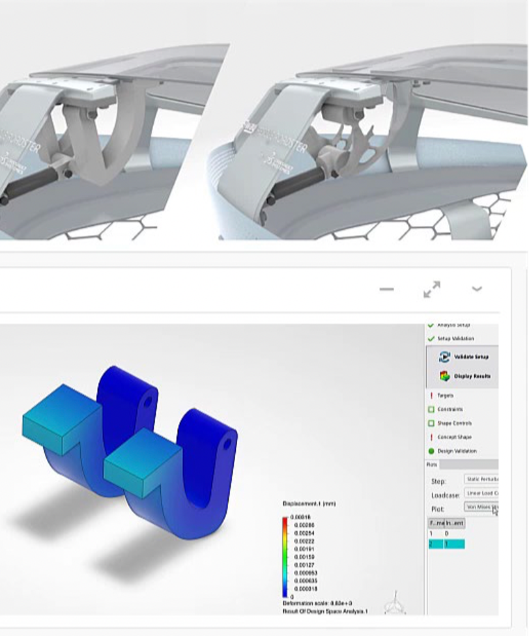Click the Displacement.1 (mm) legend title
This screenshot has height=636, width=529.
point(309,504)
